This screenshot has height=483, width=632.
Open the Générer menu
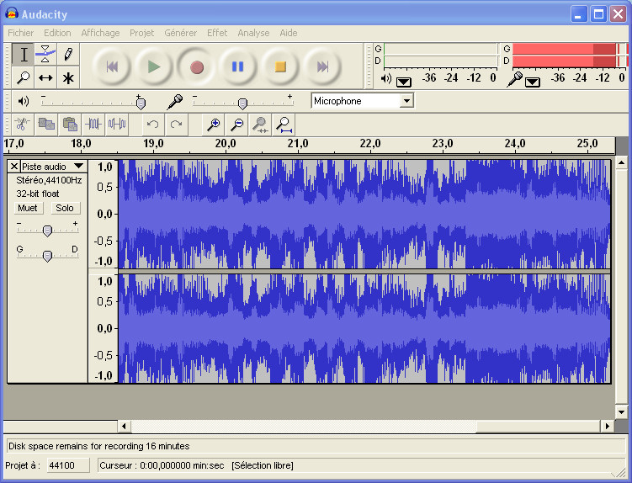[x=181, y=33]
